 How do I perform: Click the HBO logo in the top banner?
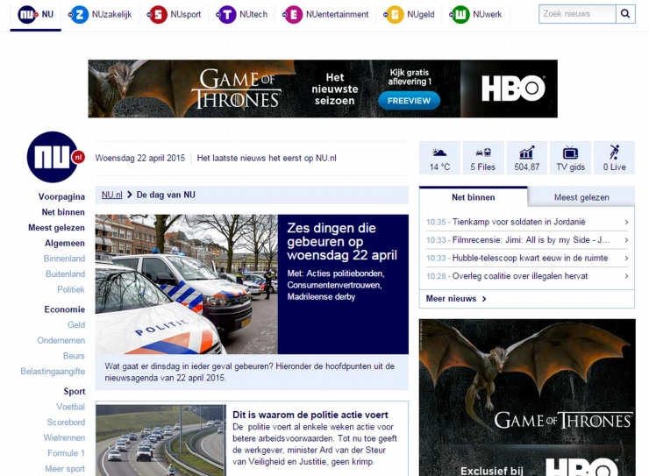(513, 89)
